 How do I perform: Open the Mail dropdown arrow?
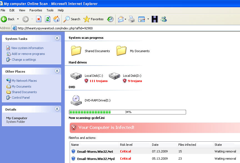click(x=126, y=19)
